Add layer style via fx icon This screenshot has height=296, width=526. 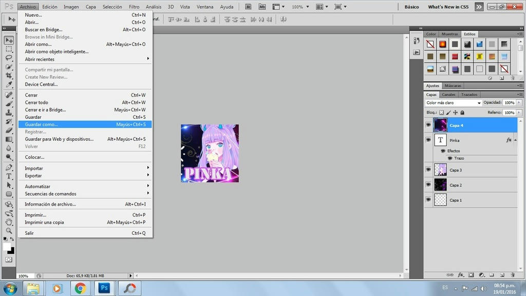tap(461, 275)
